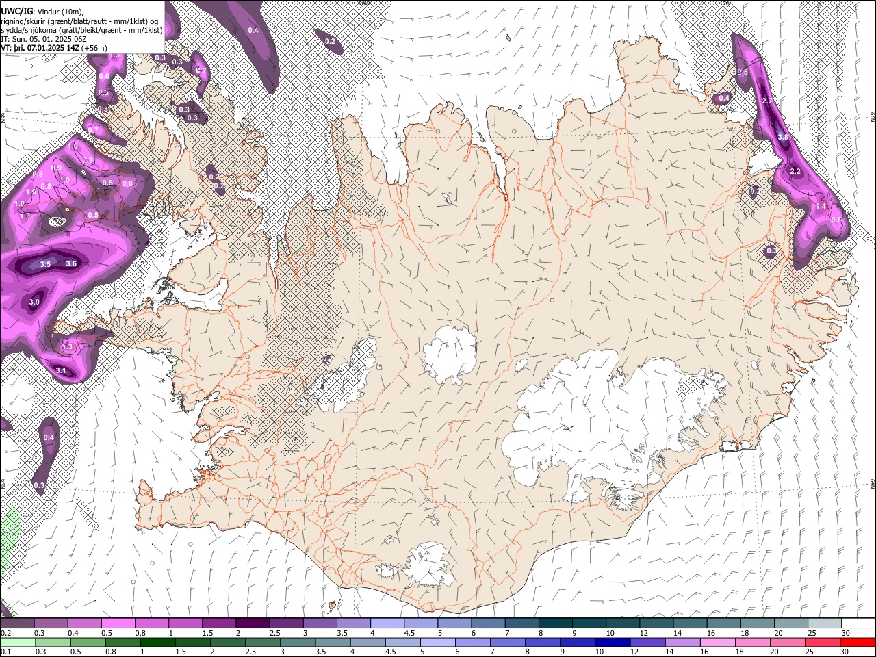Click upper scale swatch between 25 and 30

(824, 623)
